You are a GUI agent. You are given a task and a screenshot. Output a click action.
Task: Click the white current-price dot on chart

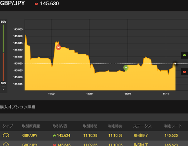coord(175,63)
